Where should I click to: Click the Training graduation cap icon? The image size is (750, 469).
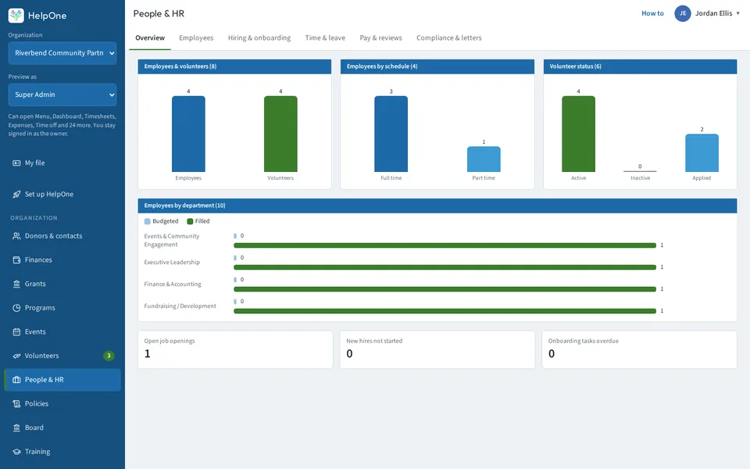coord(16,451)
